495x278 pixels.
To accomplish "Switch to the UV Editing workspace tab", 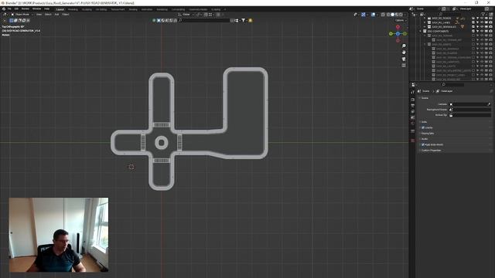I will (x=101, y=9).
